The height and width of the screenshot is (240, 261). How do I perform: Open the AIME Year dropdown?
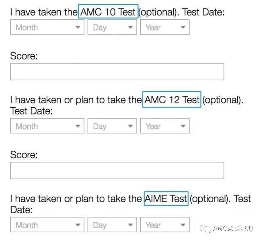pyautogui.click(x=165, y=225)
